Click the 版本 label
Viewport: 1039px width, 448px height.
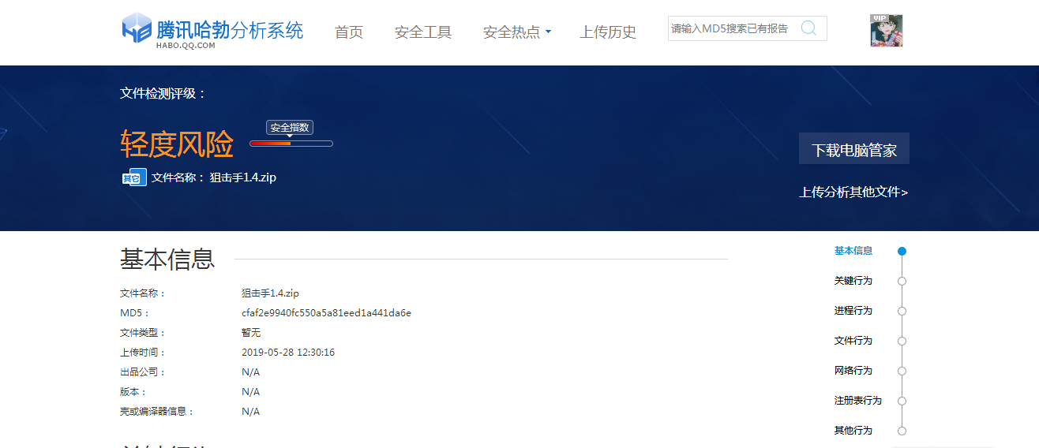[x=133, y=392]
